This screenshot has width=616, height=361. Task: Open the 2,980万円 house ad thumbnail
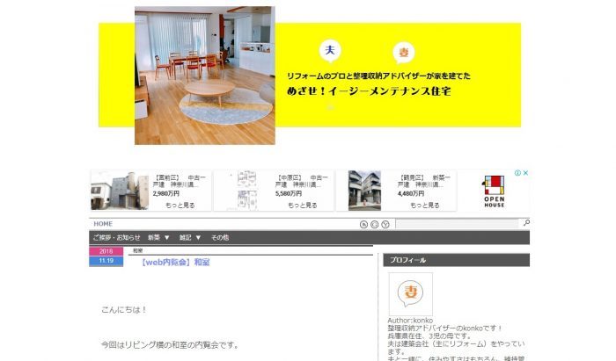(120, 191)
